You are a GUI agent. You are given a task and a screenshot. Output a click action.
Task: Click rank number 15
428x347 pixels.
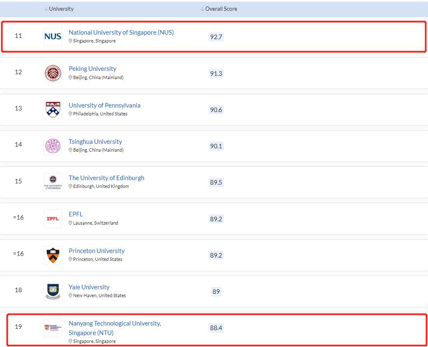(18, 181)
